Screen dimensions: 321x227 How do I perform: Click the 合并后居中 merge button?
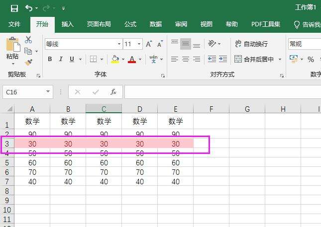coord(254,59)
